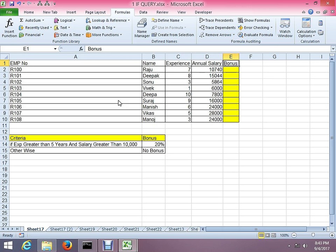Image resolution: width=336 pixels, height=252 pixels.
Task: Toggle Show Formulas
Action: [254, 20]
